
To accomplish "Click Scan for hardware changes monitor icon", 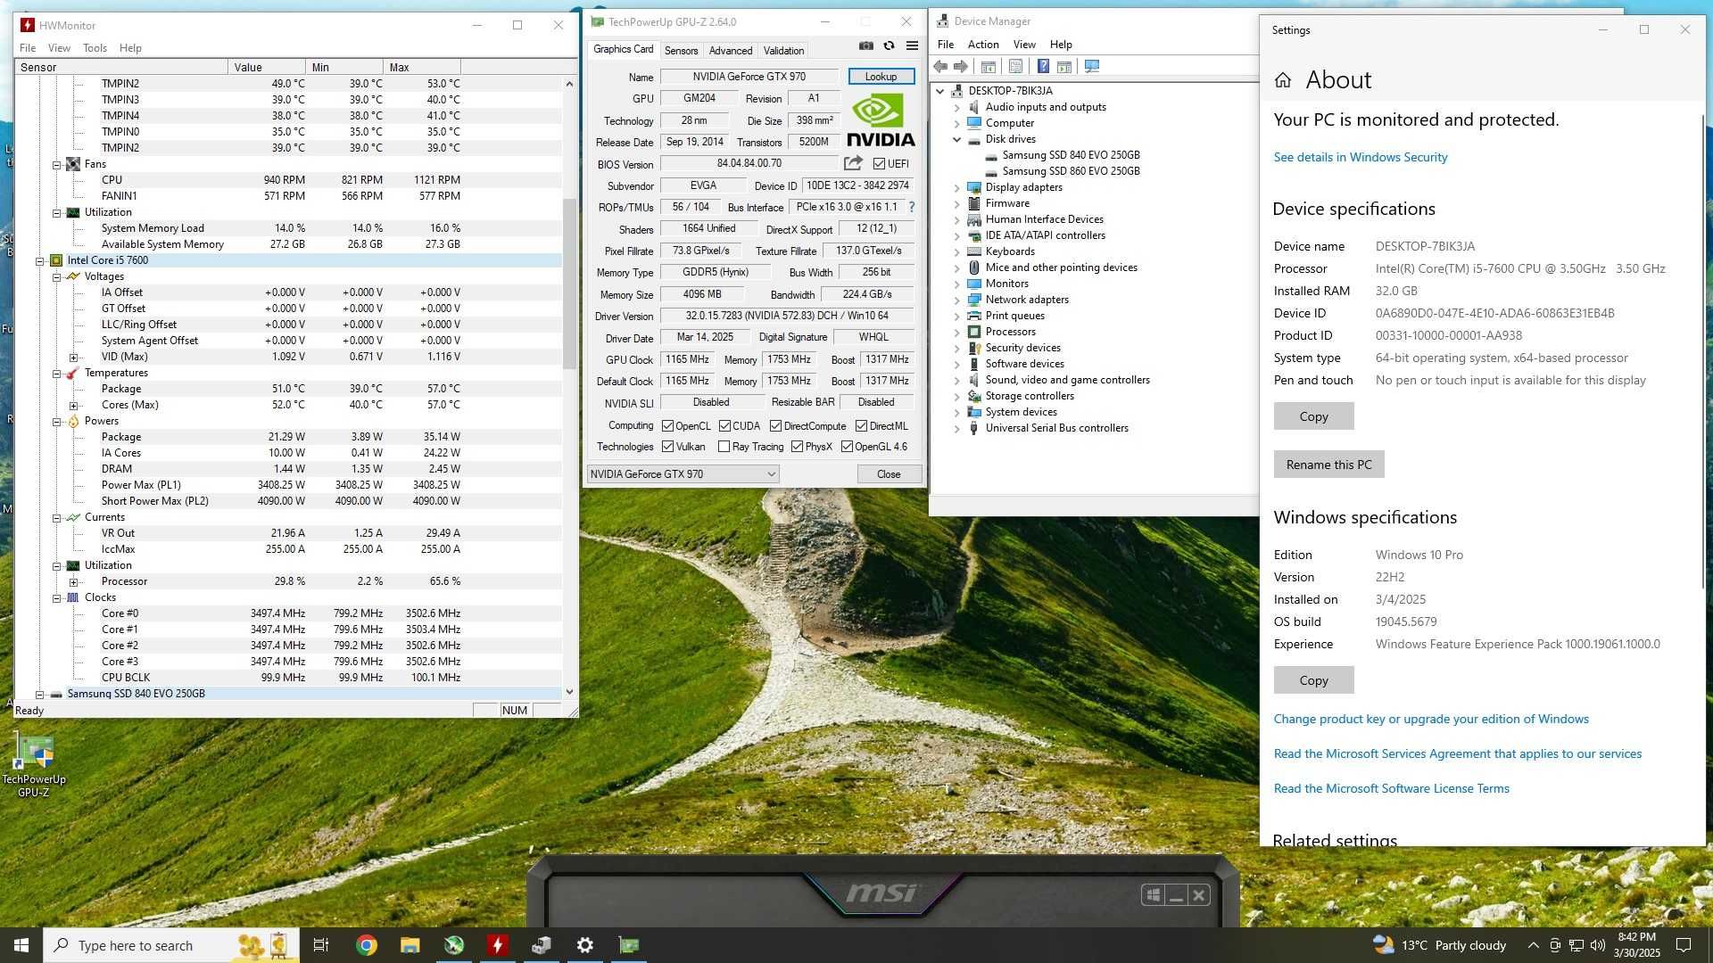I will point(1092,67).
